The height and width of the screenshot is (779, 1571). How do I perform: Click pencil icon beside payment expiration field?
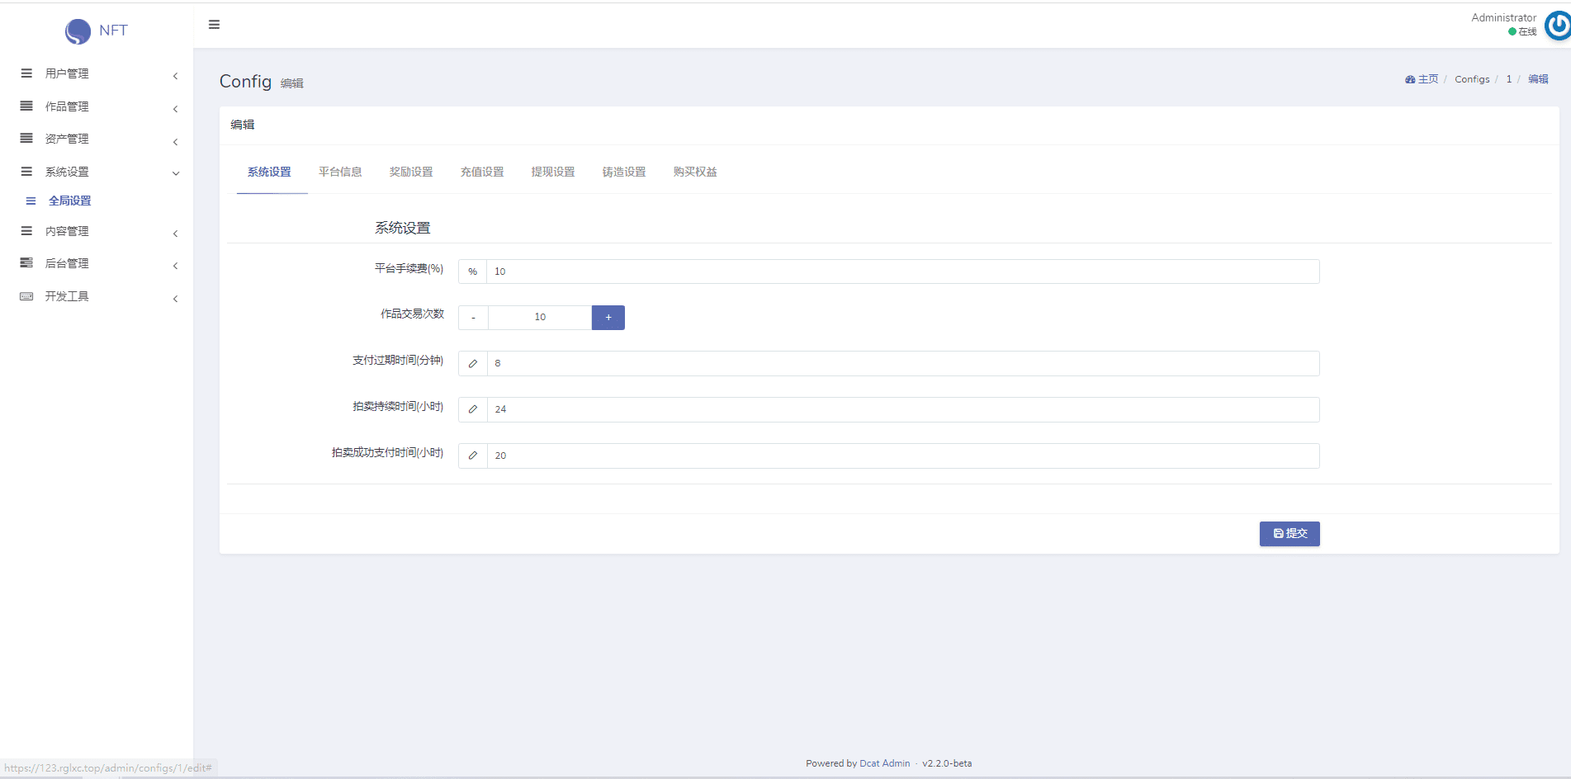click(x=472, y=364)
